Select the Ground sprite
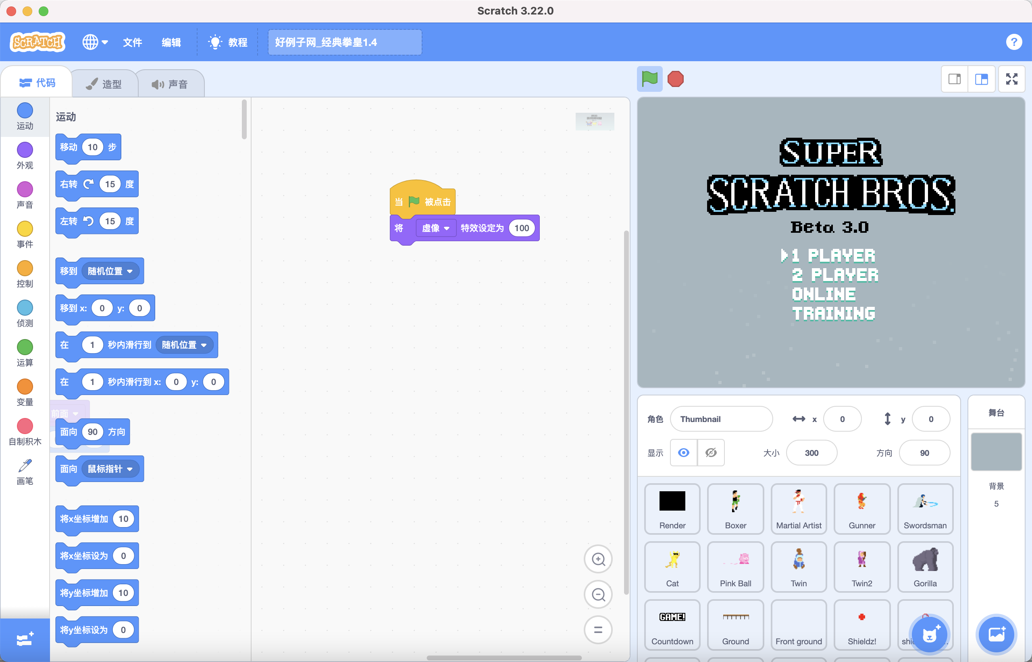This screenshot has width=1032, height=662. tap(735, 625)
